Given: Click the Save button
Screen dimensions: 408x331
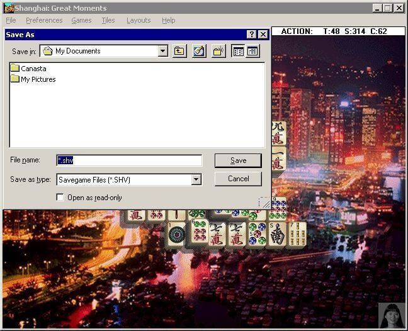Looking at the screenshot, I should 238,160.
